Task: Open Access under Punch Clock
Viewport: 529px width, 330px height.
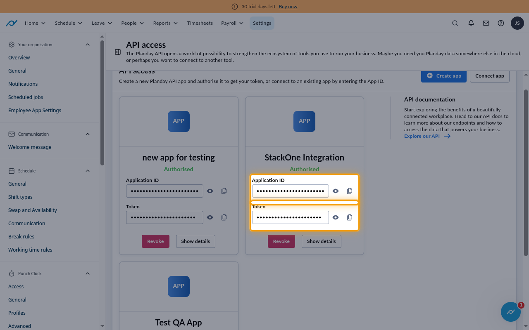Action: coord(16,287)
